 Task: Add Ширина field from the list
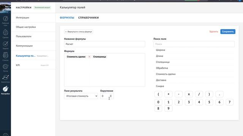pyautogui.click(x=194, y=50)
